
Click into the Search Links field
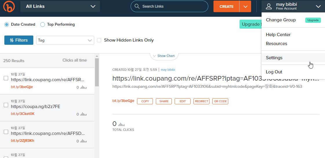(x=169, y=6)
